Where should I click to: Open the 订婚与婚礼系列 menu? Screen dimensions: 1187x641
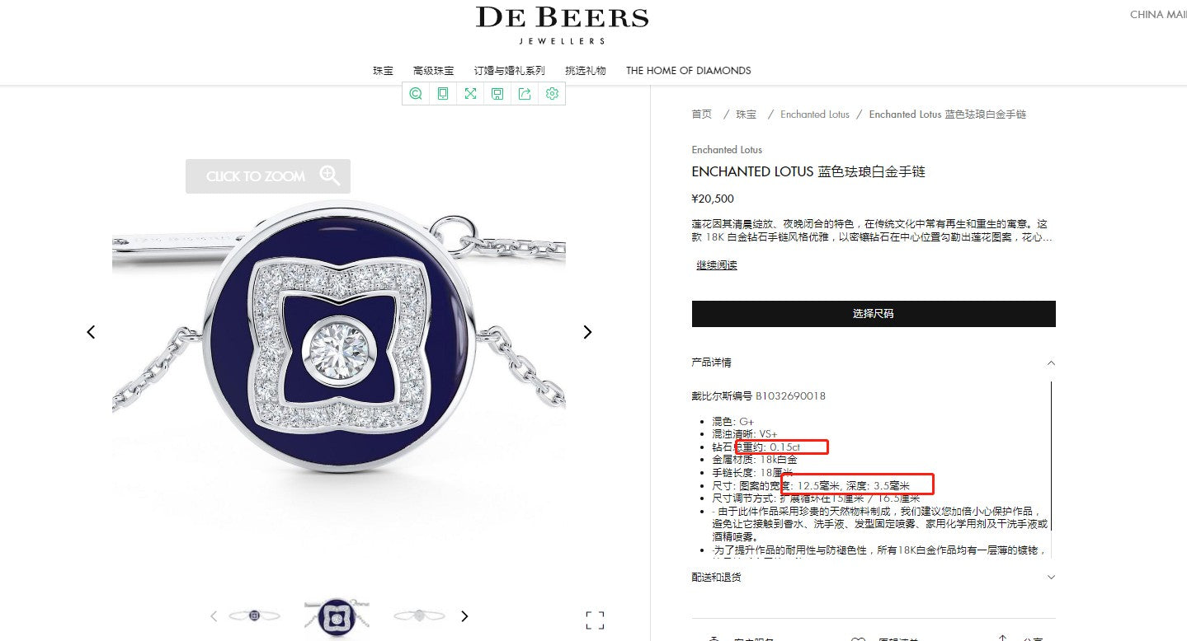pyautogui.click(x=510, y=71)
